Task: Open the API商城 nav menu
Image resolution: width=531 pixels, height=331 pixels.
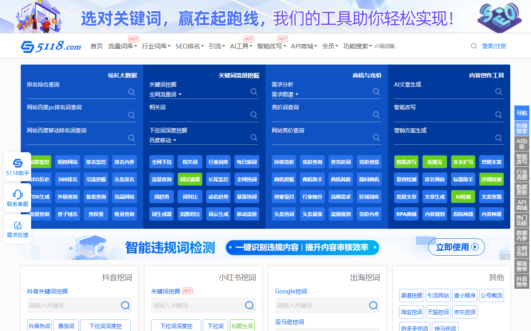Action: pos(304,46)
